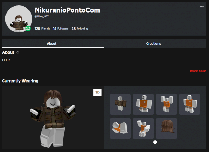Click the large avatar preview render

pos(53,118)
